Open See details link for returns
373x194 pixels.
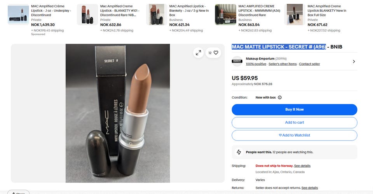310,188
